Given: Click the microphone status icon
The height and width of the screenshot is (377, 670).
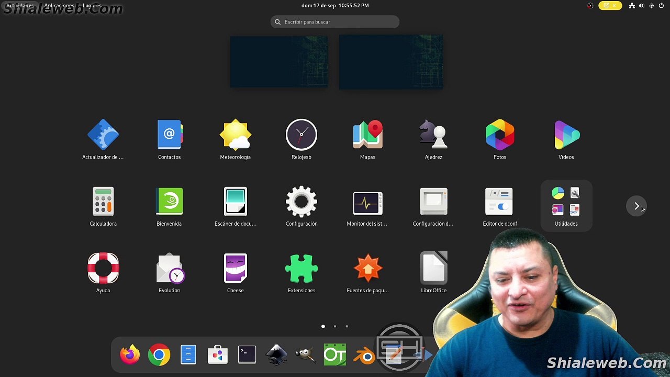Looking at the screenshot, I should 652,6.
